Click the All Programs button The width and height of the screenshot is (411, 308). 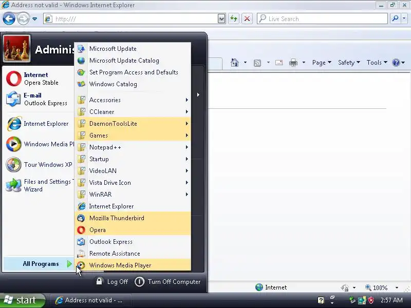(39, 264)
